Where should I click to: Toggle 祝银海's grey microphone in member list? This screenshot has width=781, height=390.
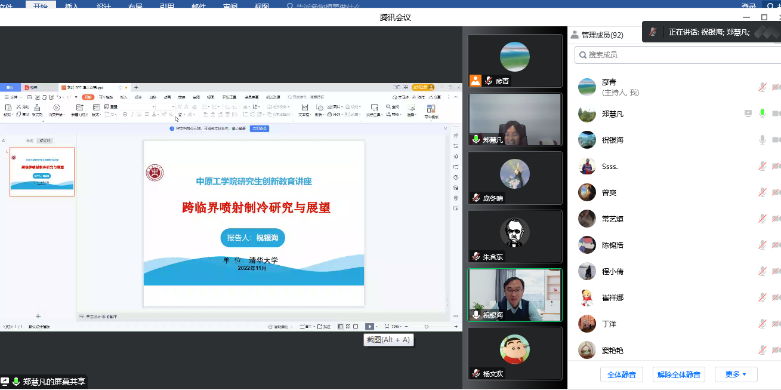(762, 140)
